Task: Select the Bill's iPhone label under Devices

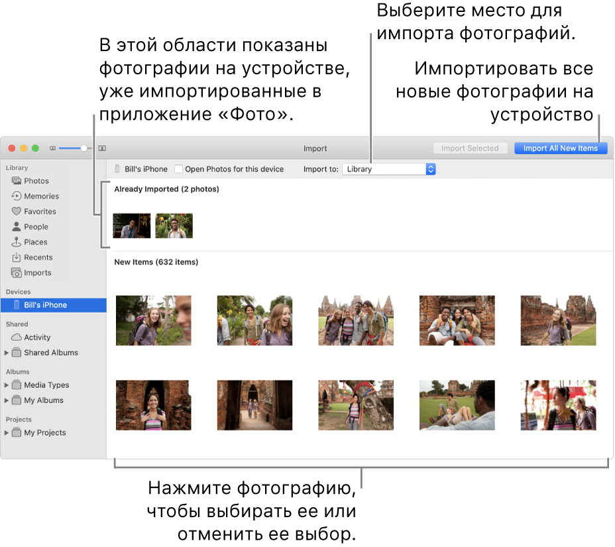Action: [46, 305]
